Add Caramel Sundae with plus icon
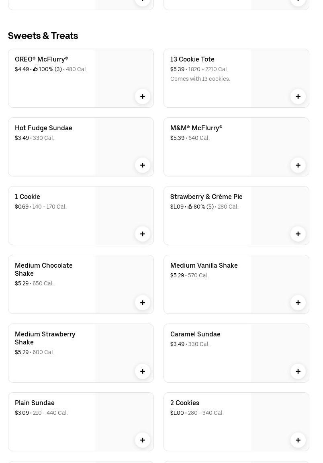 tap(298, 371)
